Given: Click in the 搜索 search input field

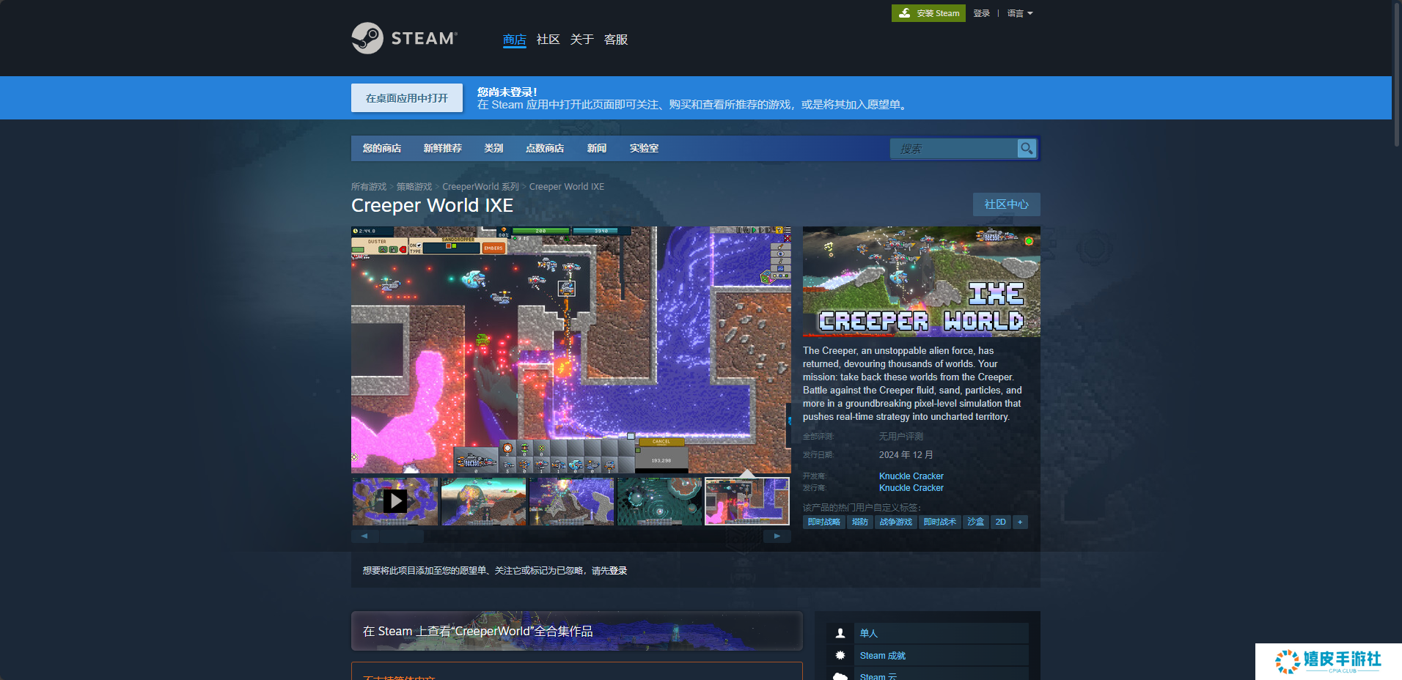Looking at the screenshot, I should (x=953, y=149).
